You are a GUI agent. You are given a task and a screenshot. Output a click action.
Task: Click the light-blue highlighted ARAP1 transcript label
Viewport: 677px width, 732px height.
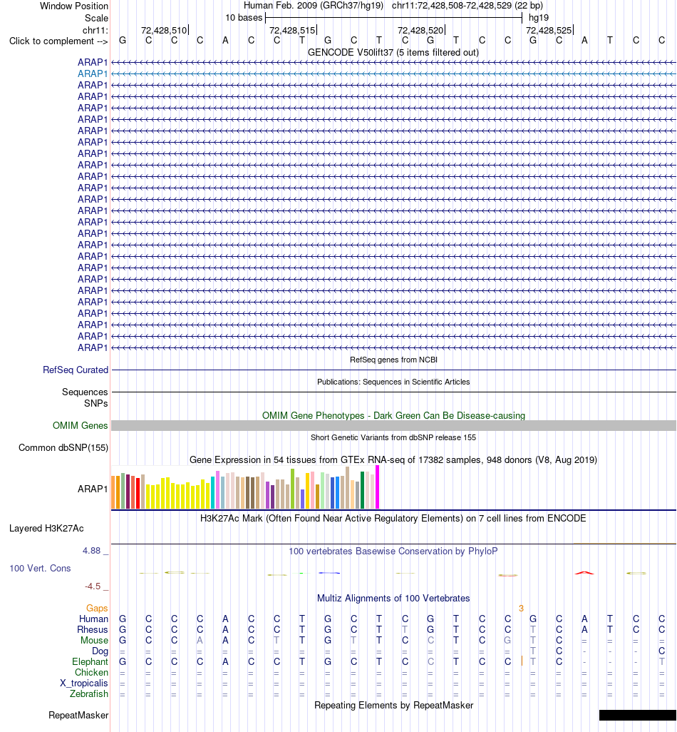click(93, 73)
